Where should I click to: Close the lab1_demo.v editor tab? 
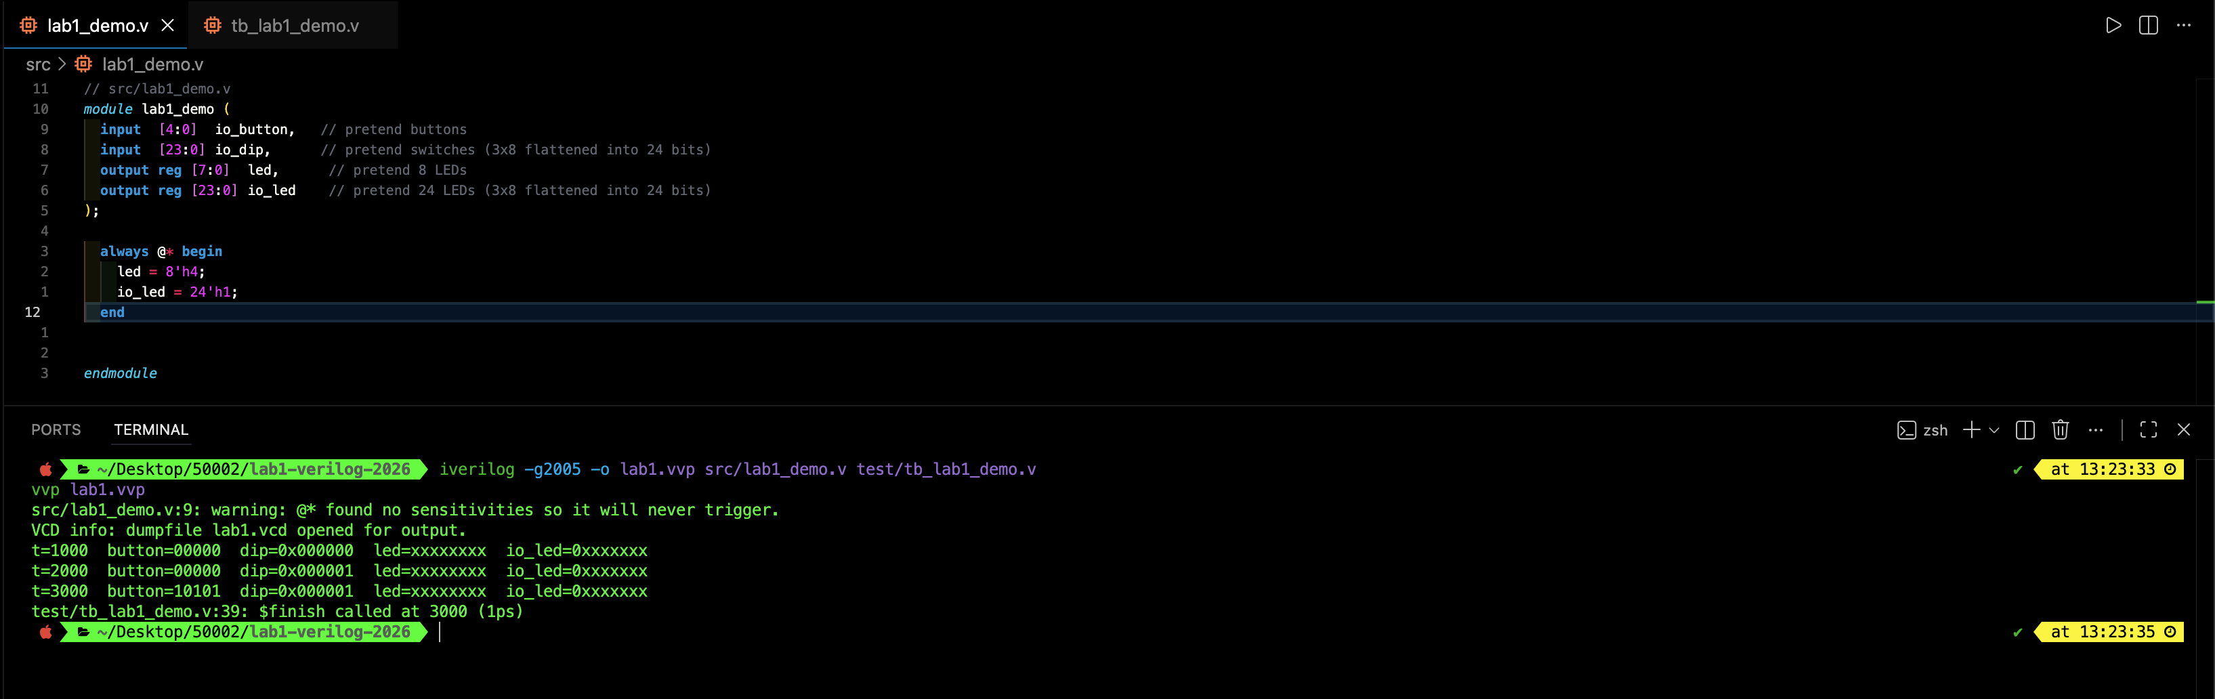[x=168, y=26]
